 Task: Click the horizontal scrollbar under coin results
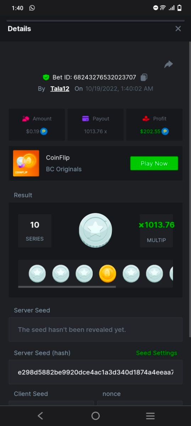pyautogui.click(x=67, y=286)
